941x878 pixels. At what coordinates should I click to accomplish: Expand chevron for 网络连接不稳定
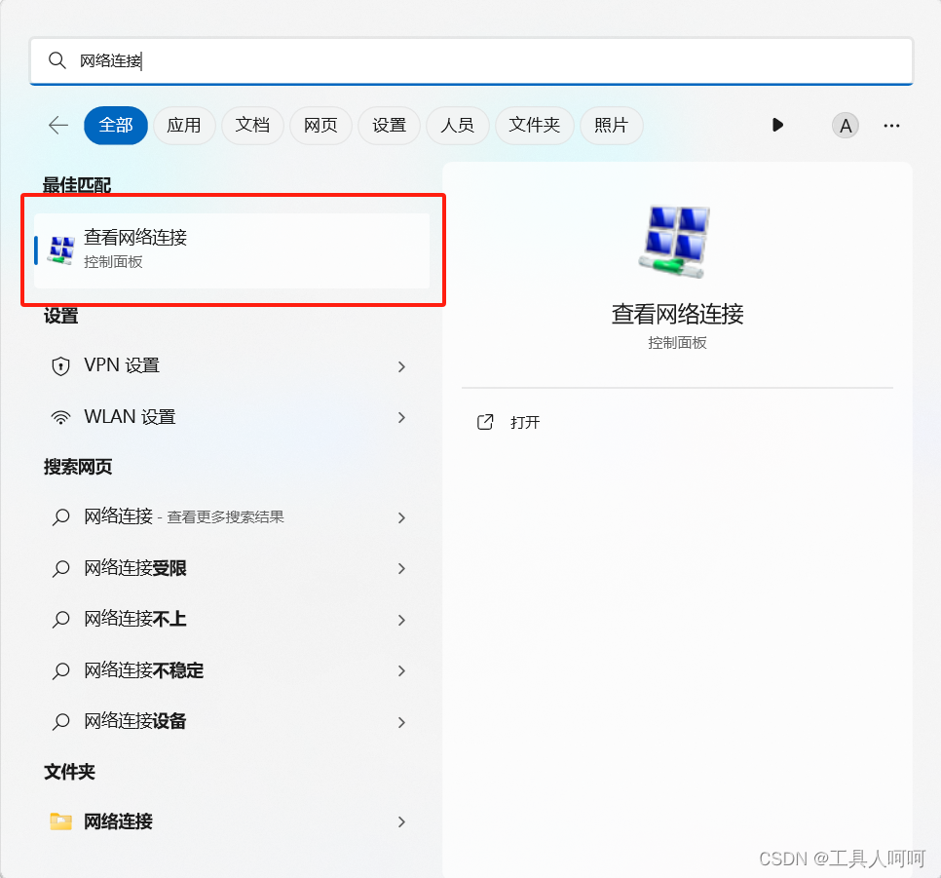click(x=401, y=670)
